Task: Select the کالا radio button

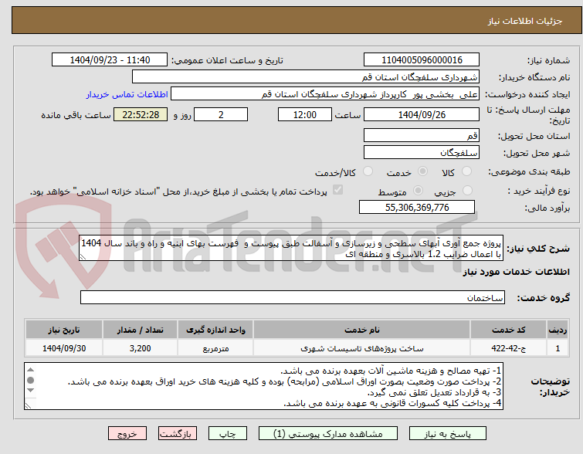Action: (466, 171)
